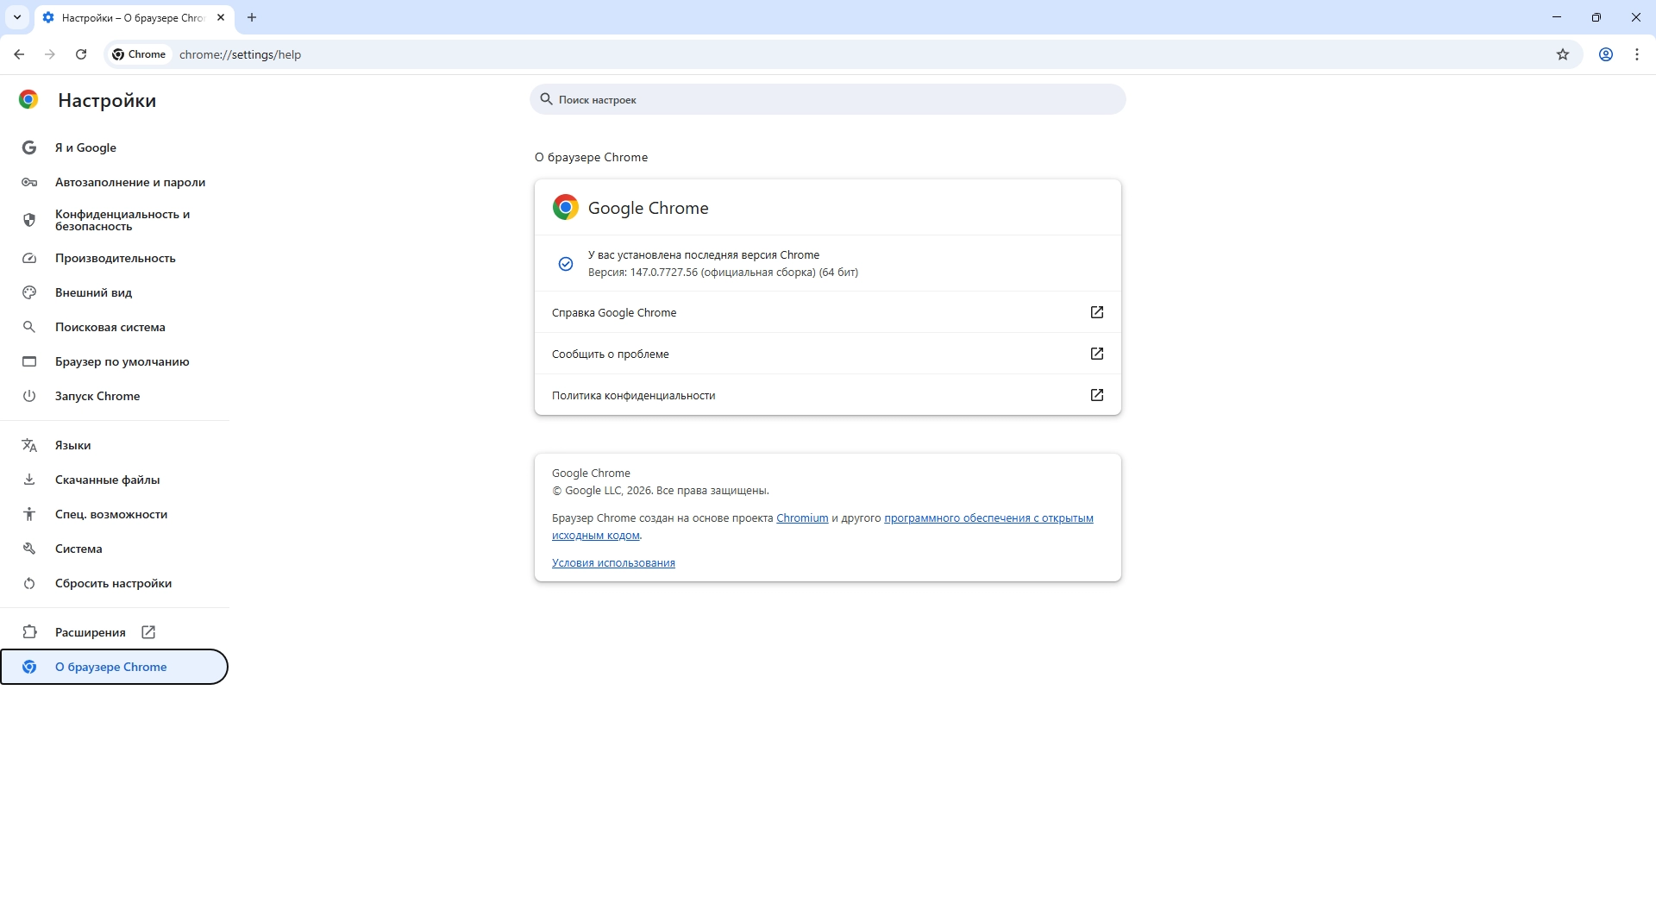Open Сбросить настройки section
Image resolution: width=1656 pixels, height=897 pixels.
115,583
